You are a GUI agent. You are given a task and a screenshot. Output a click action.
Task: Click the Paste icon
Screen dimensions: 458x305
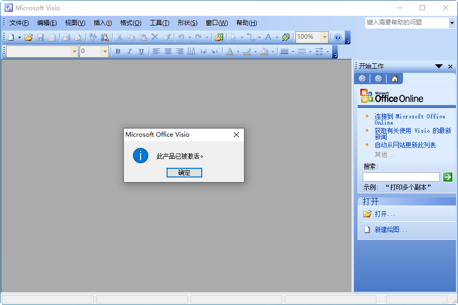pos(142,37)
